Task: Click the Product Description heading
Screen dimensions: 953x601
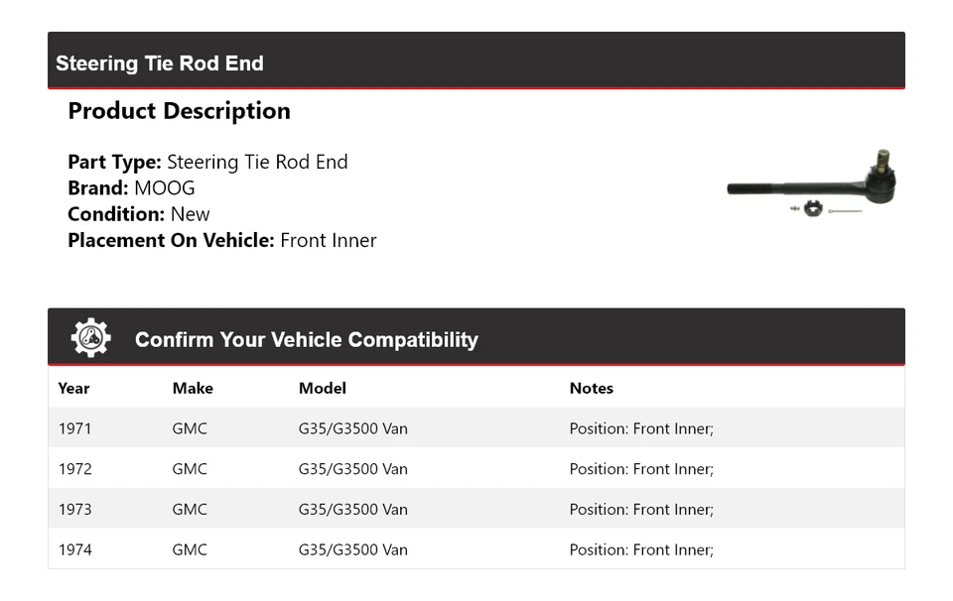Action: pyautogui.click(x=179, y=111)
